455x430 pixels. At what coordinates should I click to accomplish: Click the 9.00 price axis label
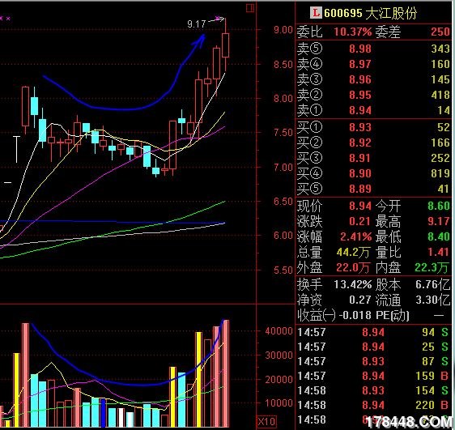coord(283,30)
